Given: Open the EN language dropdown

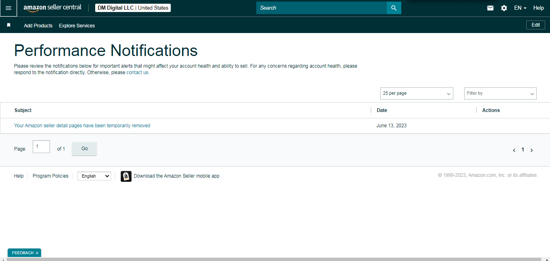Looking at the screenshot, I should pos(520,8).
